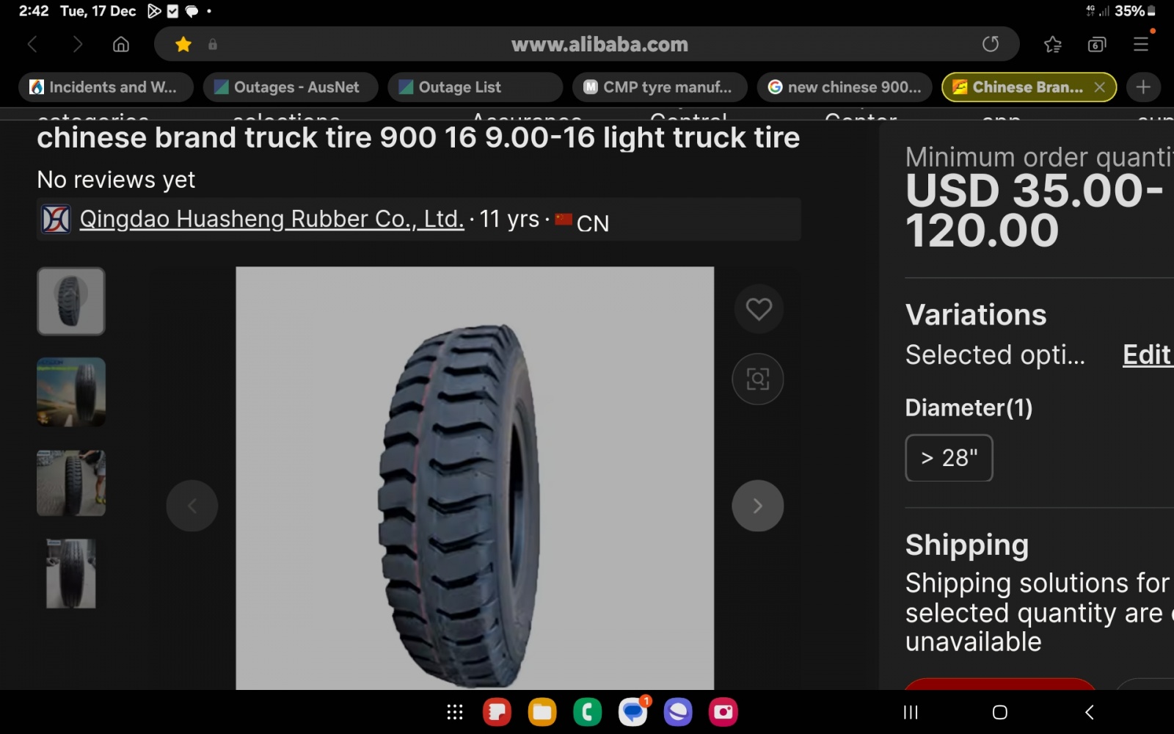The height and width of the screenshot is (734, 1174).
Task: Open the image search scan icon
Action: 758,379
